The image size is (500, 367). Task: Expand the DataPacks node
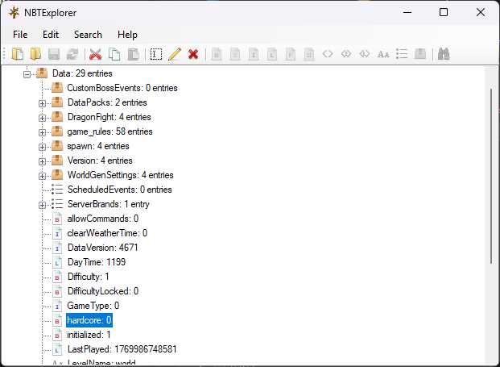click(43, 102)
